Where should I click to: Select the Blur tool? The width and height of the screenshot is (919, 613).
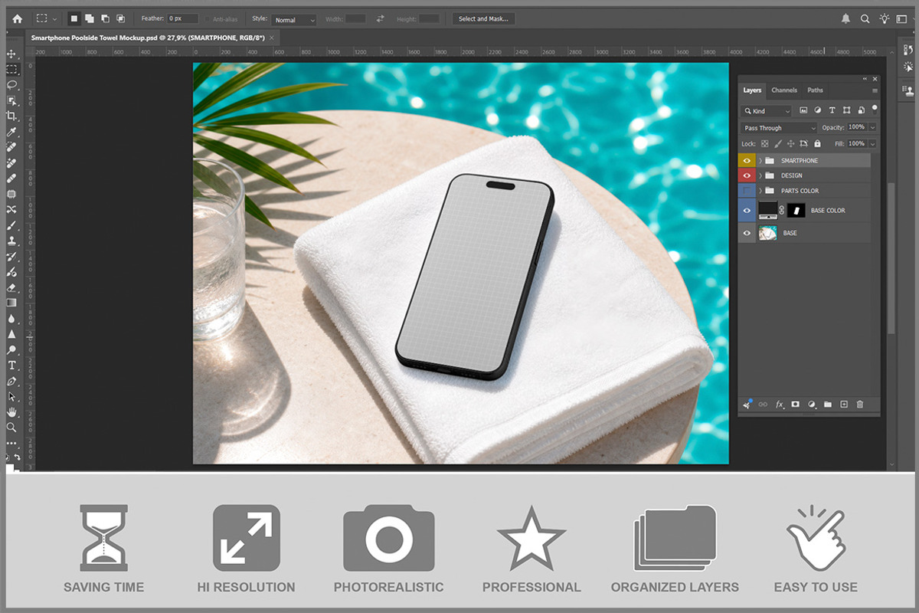pos(11,318)
